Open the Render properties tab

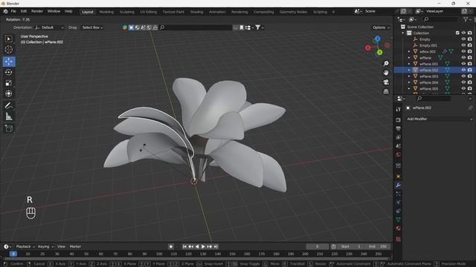pyautogui.click(x=399, y=120)
